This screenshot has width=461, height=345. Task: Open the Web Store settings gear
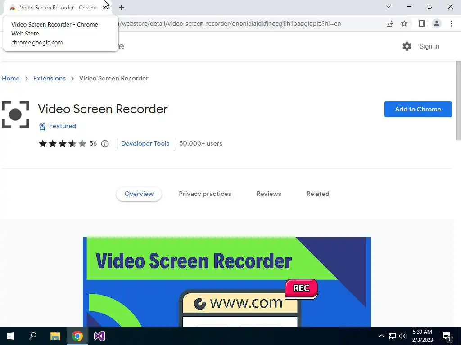[407, 46]
